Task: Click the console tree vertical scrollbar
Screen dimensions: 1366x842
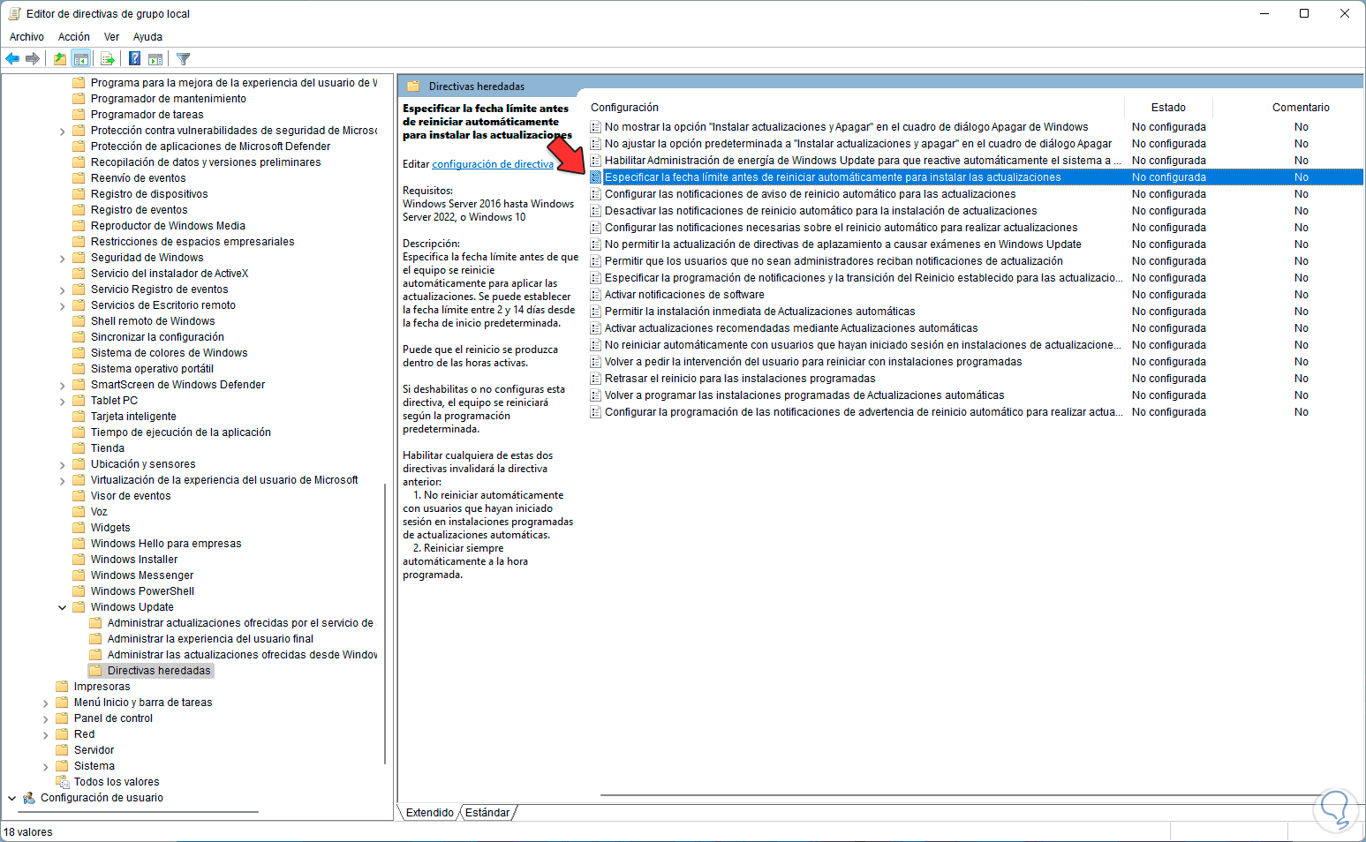Action: 385,623
